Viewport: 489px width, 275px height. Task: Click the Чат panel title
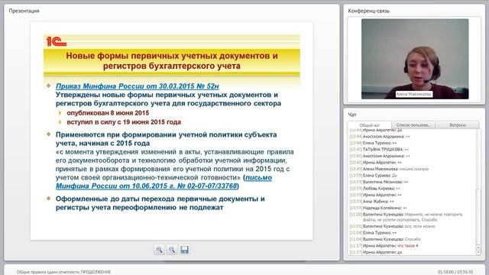coord(352,115)
